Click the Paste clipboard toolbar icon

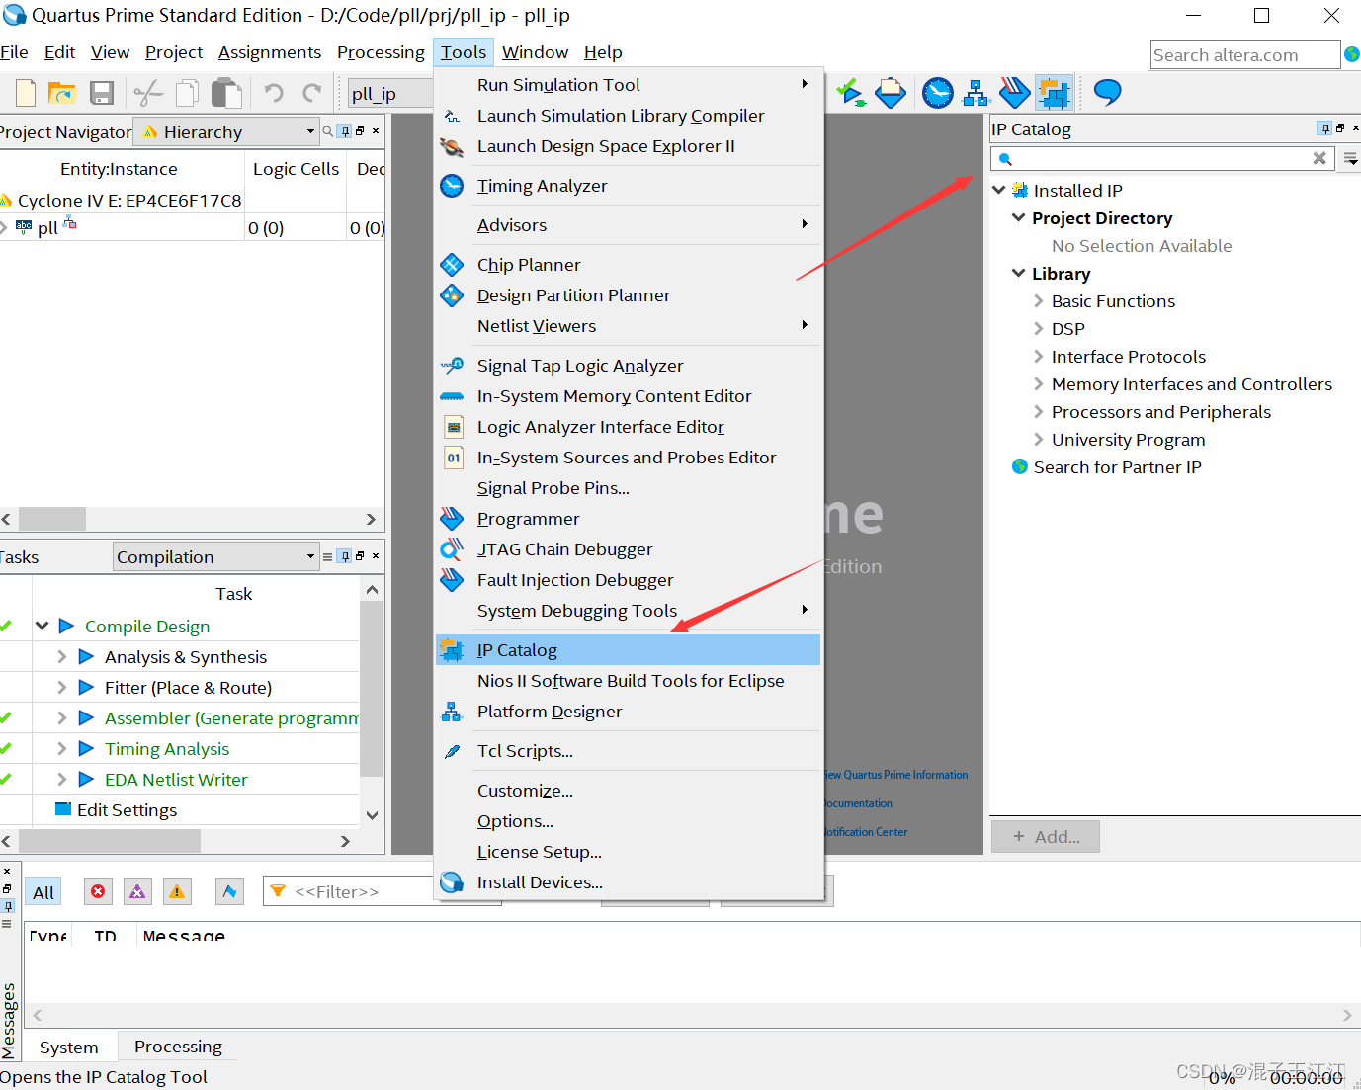227,93
